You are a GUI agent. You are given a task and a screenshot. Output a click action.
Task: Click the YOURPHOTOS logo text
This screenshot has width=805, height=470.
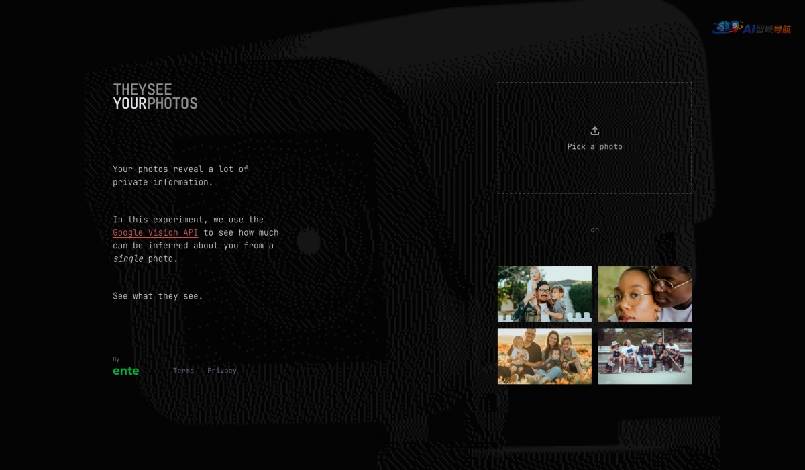tap(155, 103)
